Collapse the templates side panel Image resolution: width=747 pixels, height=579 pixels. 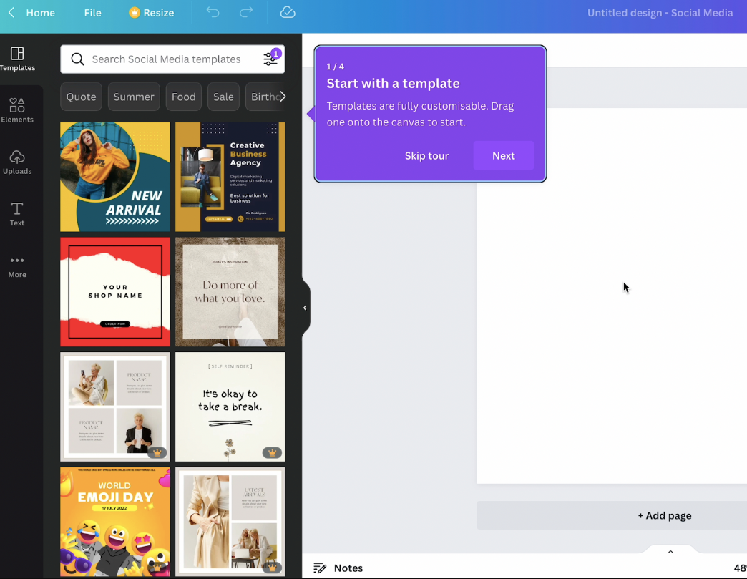coord(303,306)
